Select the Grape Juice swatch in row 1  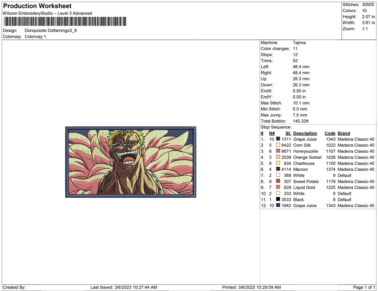coord(278,139)
